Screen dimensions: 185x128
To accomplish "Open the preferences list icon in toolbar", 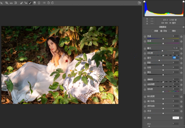I will (x=44, y=3).
